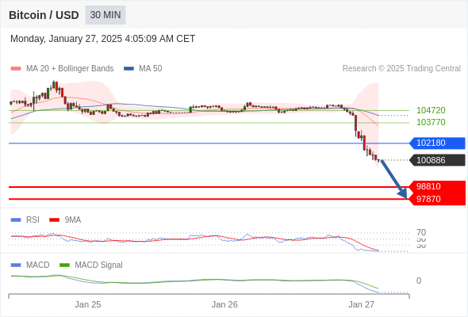Click the blue downward forecast arrow
This screenshot has height=317, width=468.
coord(394,179)
